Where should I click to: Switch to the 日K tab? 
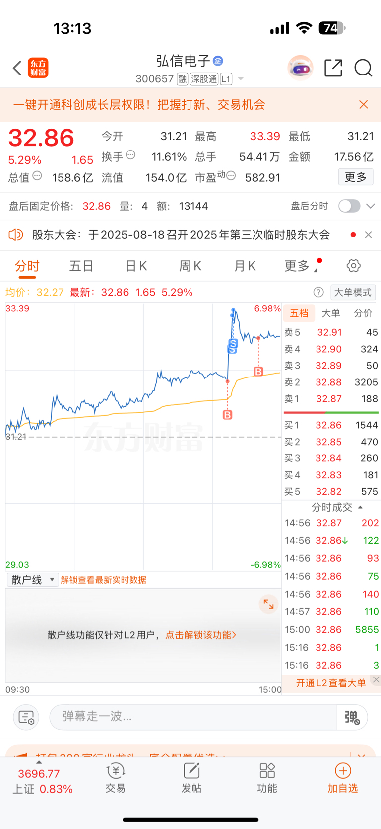[x=136, y=266]
